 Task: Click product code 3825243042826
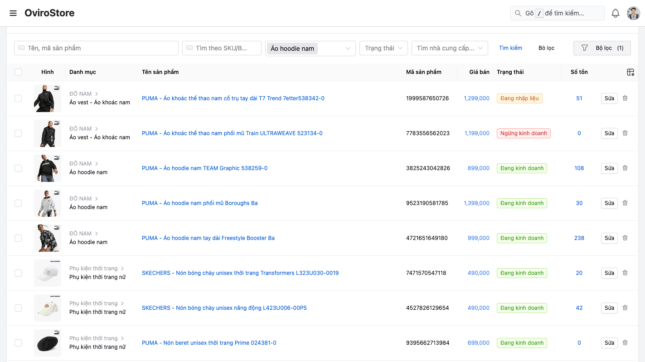428,168
